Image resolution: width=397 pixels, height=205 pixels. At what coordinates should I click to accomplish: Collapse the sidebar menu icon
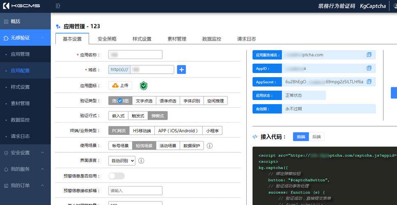pyautogui.click(x=58, y=6)
